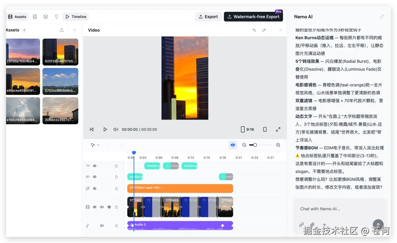Screen dimensions: 397x243
Task: Click the redo arrow above video preview
Action: pos(264,30)
